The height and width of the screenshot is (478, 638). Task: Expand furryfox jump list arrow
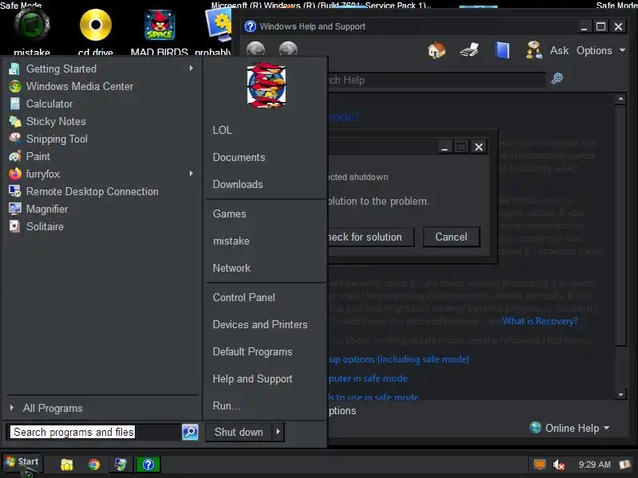(x=191, y=174)
